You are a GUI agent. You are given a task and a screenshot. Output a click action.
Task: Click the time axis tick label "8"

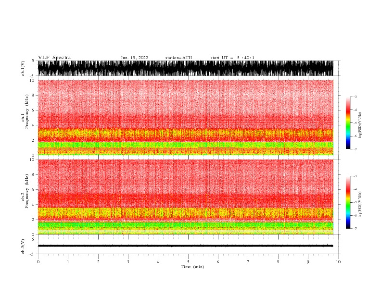click(278, 262)
